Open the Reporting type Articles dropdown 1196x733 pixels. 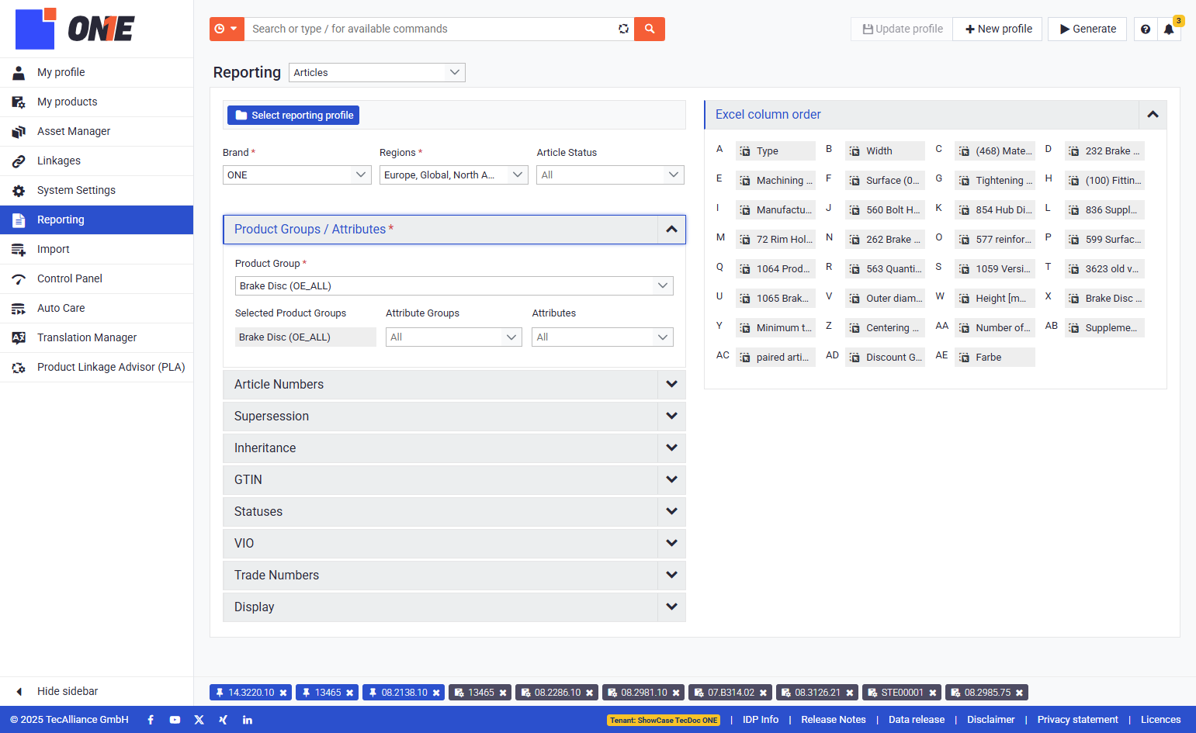point(376,72)
